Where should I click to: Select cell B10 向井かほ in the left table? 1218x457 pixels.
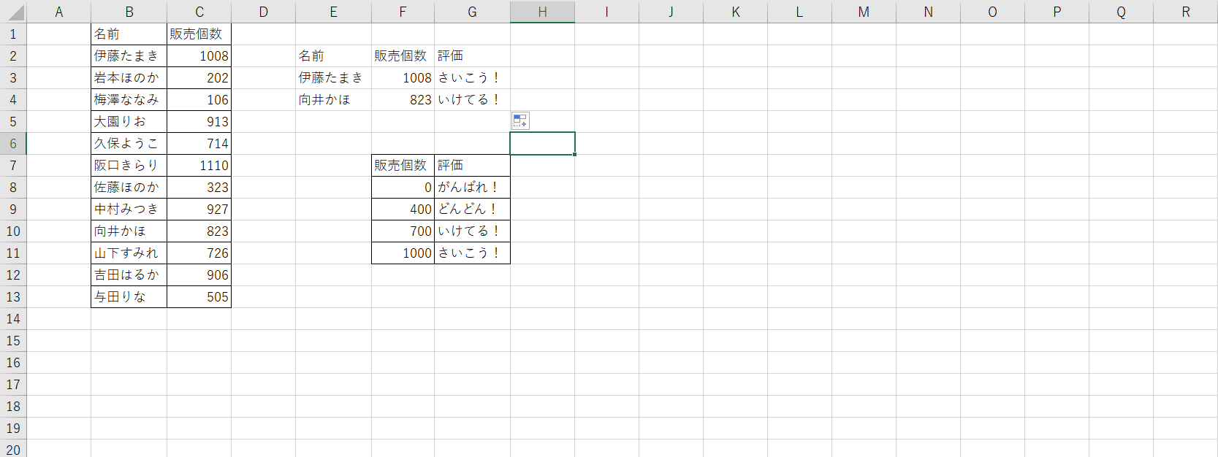[129, 231]
